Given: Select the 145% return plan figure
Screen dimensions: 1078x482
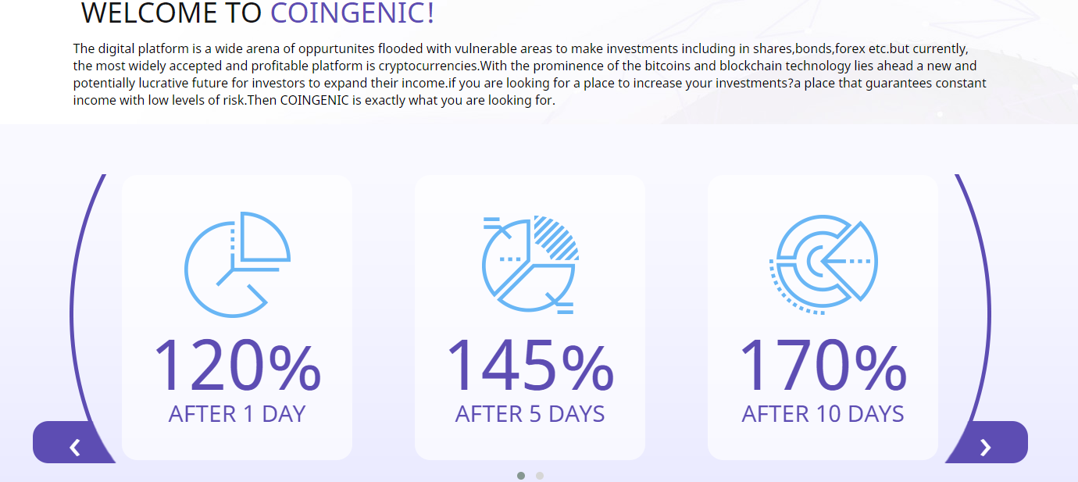Looking at the screenshot, I should (530, 366).
